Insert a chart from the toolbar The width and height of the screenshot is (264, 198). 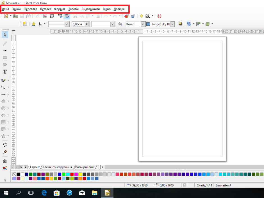[x=126, y=16]
